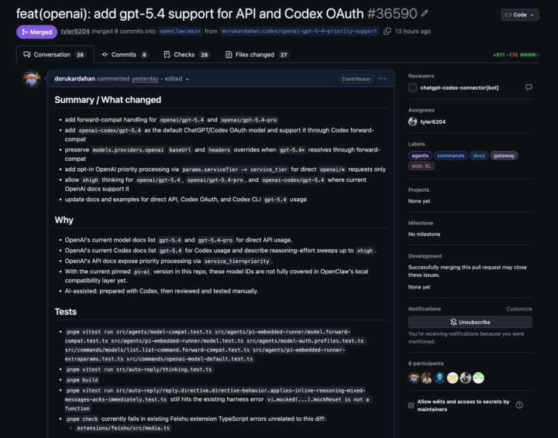Click the 'Why' heading
Screen dimensions: 558x438
coord(64,221)
